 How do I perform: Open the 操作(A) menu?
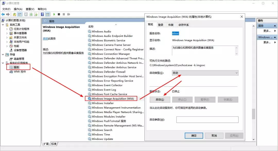(x=18, y=9)
